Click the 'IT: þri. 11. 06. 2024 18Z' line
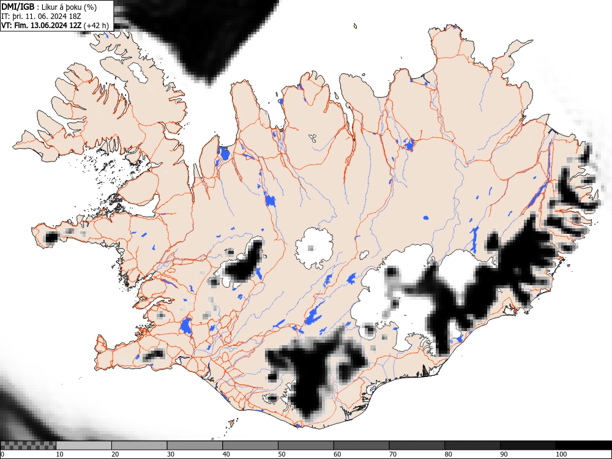 pyautogui.click(x=41, y=16)
